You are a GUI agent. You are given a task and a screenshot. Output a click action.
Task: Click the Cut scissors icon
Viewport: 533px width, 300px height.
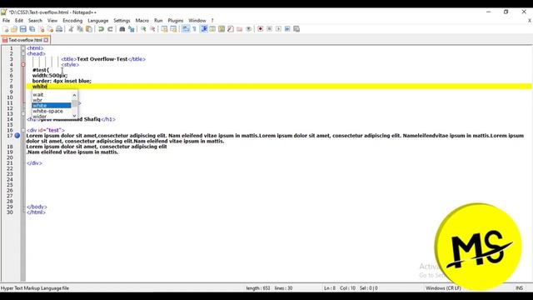pyautogui.click(x=71, y=29)
